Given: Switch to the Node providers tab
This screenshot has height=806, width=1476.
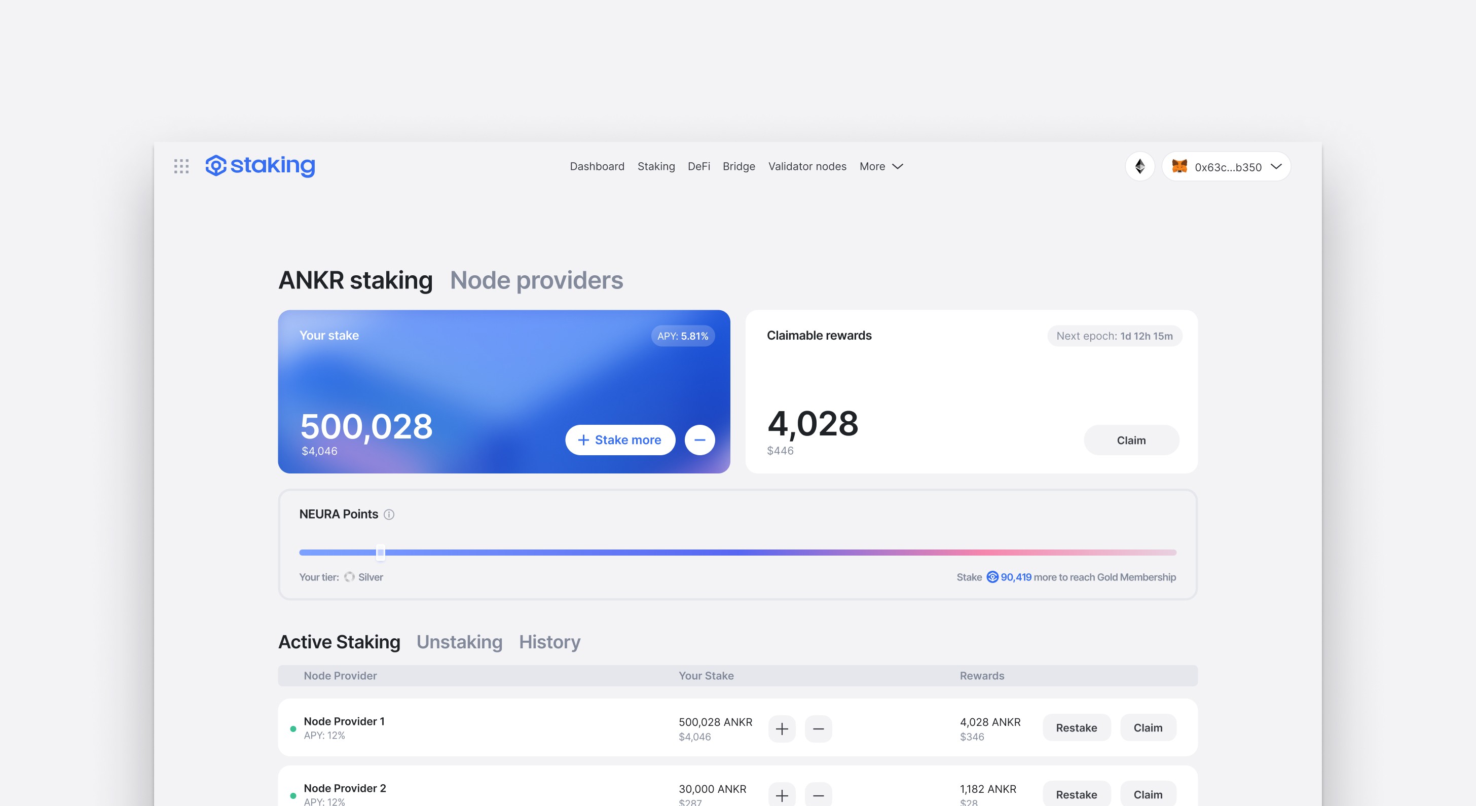Looking at the screenshot, I should [x=536, y=280].
